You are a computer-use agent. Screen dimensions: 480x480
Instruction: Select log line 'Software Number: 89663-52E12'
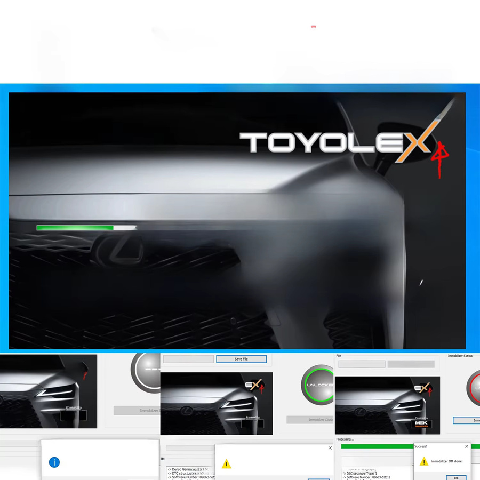tap(366, 477)
